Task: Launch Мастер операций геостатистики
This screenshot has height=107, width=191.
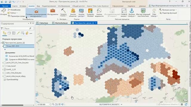Action: 143,13
